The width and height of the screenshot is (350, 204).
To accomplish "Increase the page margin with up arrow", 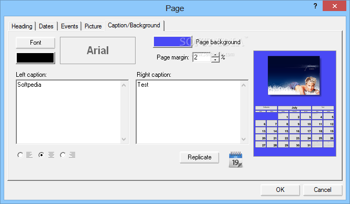I will click(x=215, y=55).
